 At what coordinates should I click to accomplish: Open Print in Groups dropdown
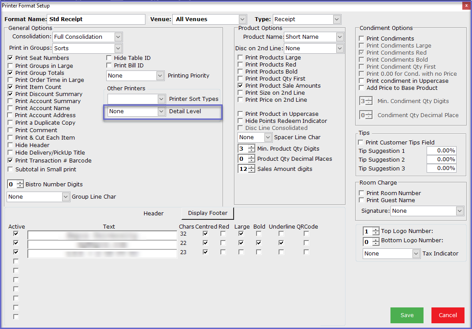[118, 48]
